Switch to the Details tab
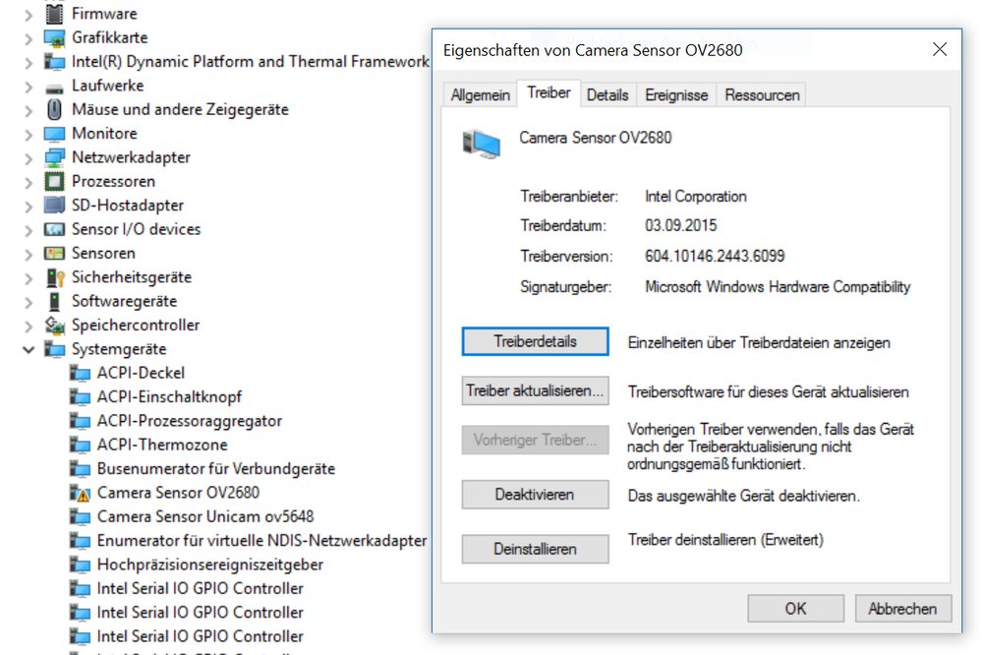The width and height of the screenshot is (982, 655). (x=607, y=93)
